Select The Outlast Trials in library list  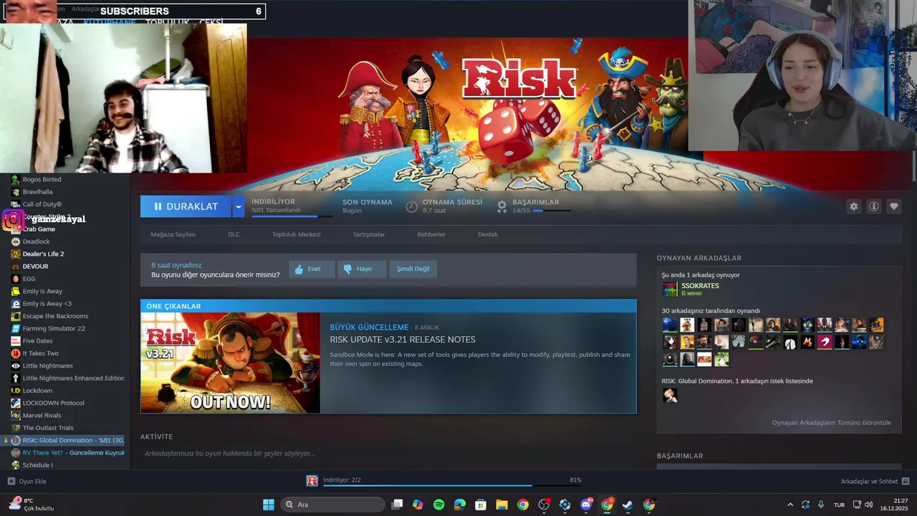[48, 428]
